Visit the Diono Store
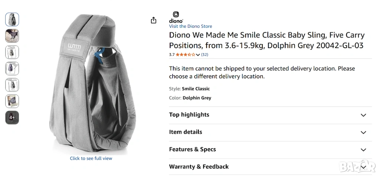Viewport: 380px width, 177px height. [191, 26]
